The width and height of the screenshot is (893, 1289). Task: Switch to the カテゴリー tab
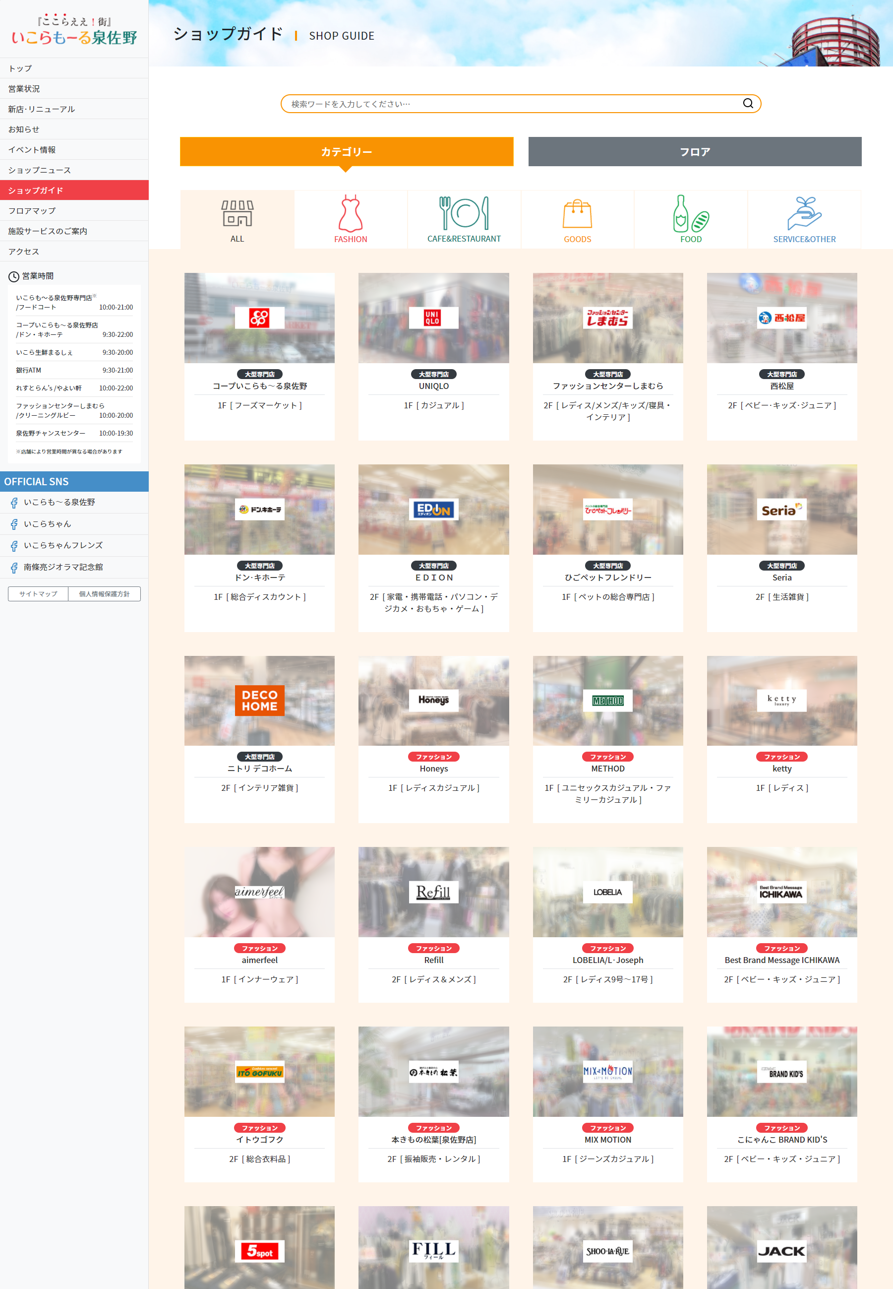(x=347, y=152)
